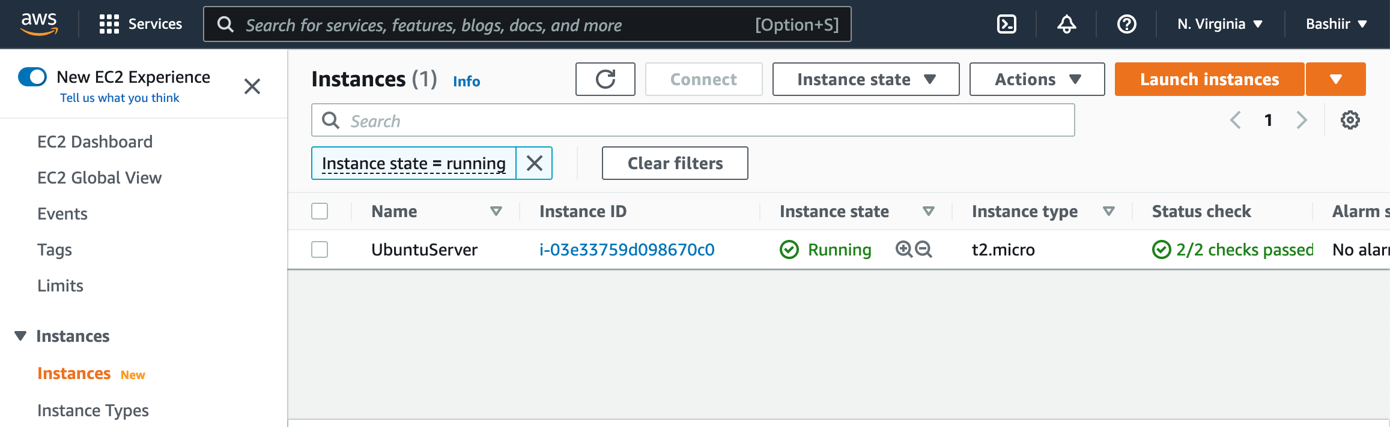This screenshot has width=1390, height=427.
Task: Open the AWS CloudShell terminal icon
Action: [x=1006, y=24]
